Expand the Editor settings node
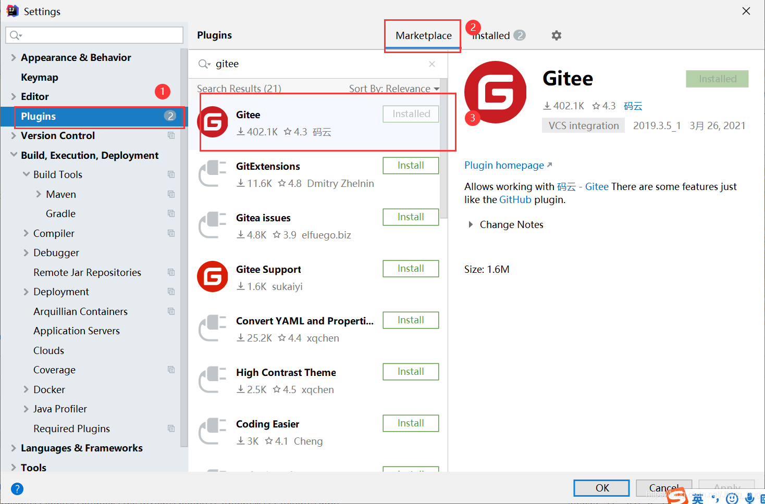The width and height of the screenshot is (765, 504). (x=14, y=96)
